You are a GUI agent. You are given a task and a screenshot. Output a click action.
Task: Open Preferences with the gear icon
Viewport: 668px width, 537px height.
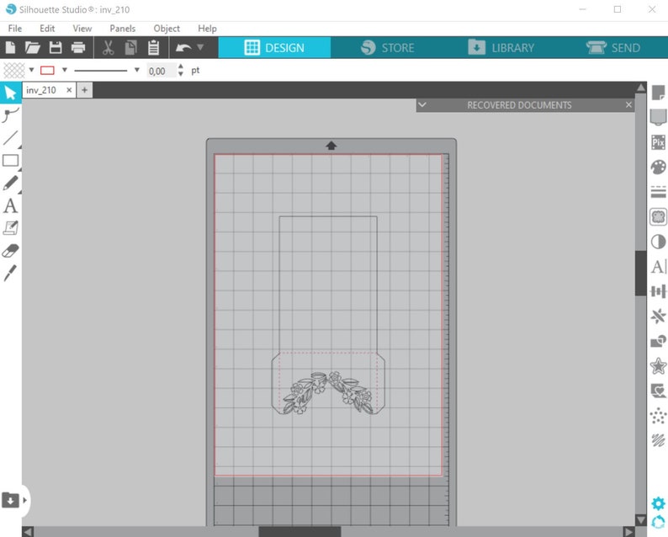pos(658,504)
